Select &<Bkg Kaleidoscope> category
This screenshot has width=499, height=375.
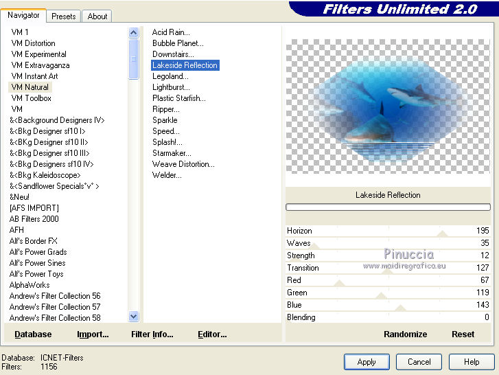[x=45, y=175]
